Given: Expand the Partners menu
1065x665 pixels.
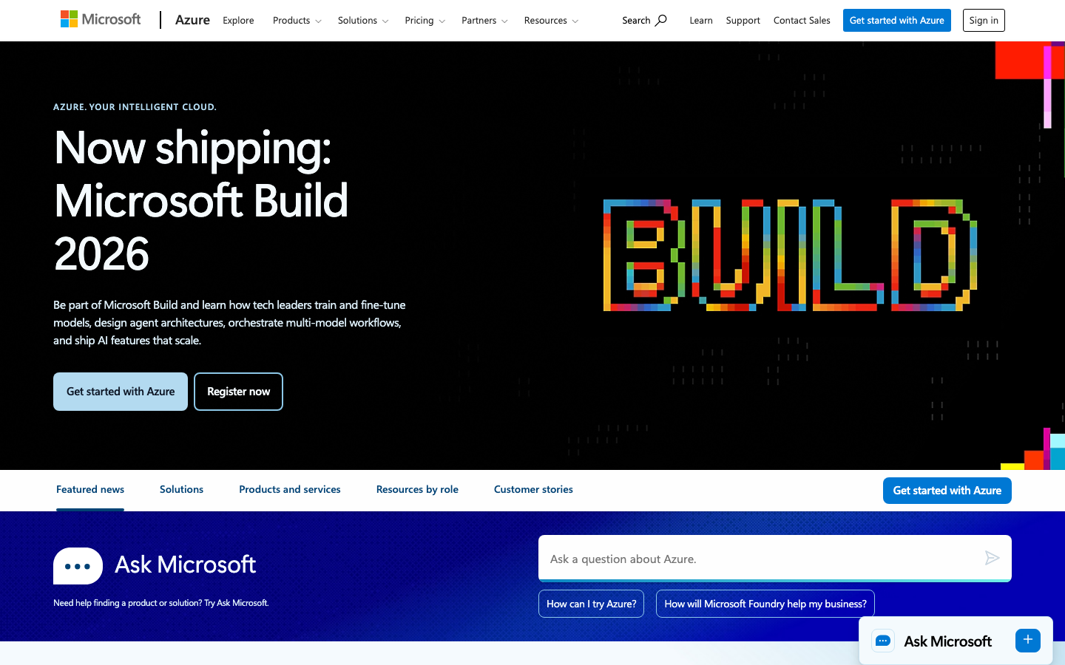Looking at the screenshot, I should click(x=484, y=20).
